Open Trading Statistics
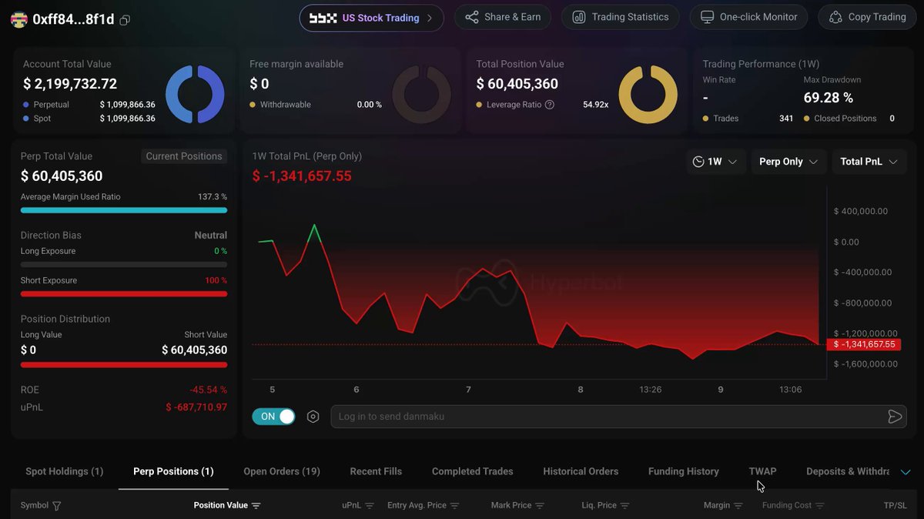Image resolution: width=924 pixels, height=519 pixels. [621, 17]
